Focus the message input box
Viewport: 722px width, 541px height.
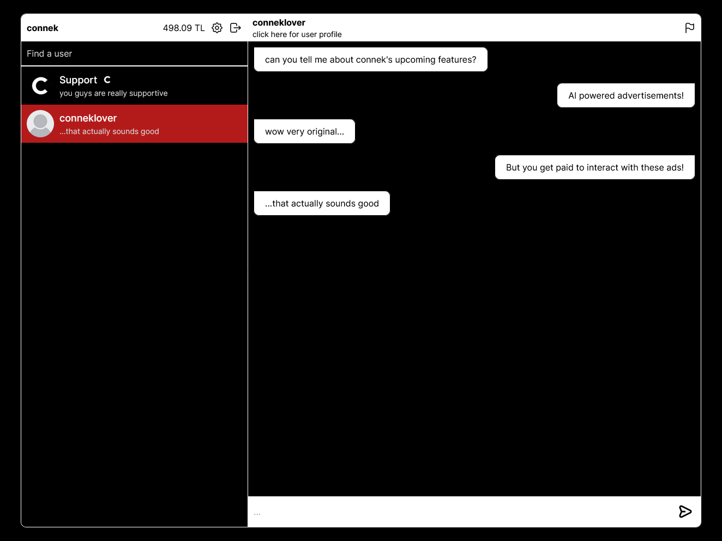tap(458, 512)
